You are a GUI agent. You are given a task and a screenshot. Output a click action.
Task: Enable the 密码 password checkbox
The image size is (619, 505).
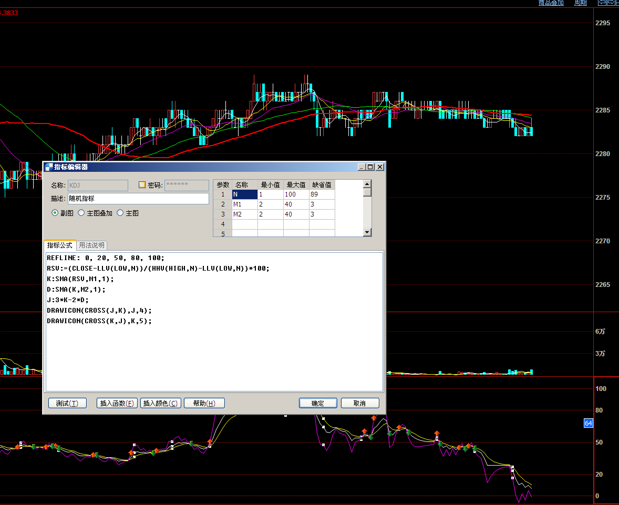click(x=142, y=185)
